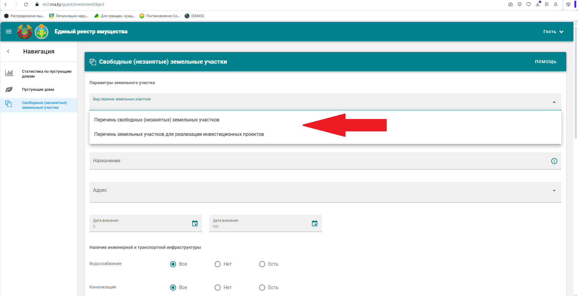Click the Belarus coat of arms logo
Viewport: 578px width, 296px height.
[25, 32]
